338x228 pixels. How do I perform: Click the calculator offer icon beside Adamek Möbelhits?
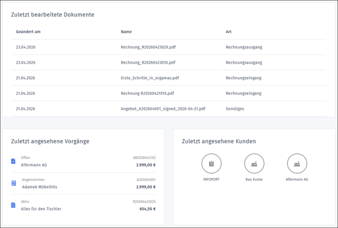tap(14, 183)
